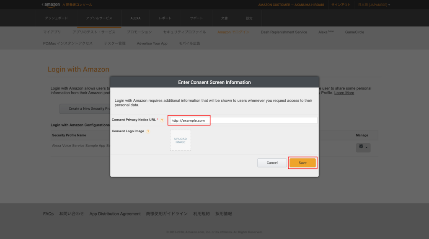Open the 文書 tab
The height and width of the screenshot is (239, 429).
click(x=225, y=18)
